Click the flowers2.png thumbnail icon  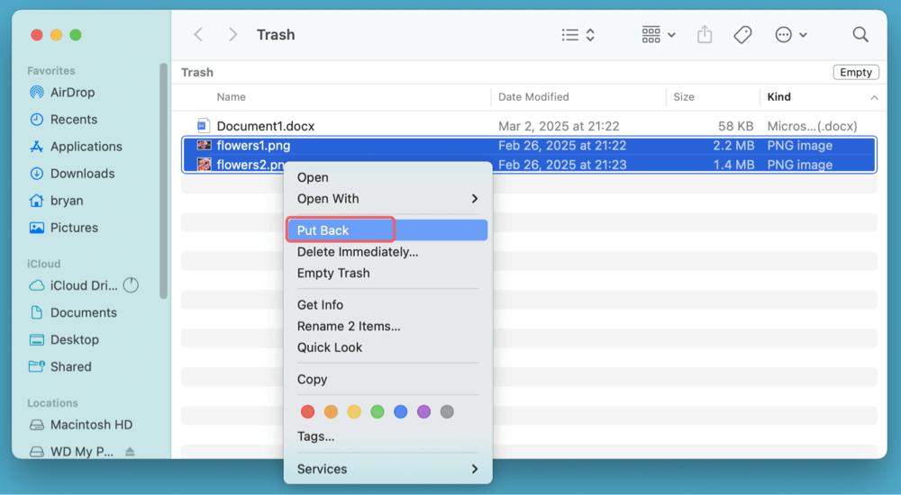pos(204,165)
